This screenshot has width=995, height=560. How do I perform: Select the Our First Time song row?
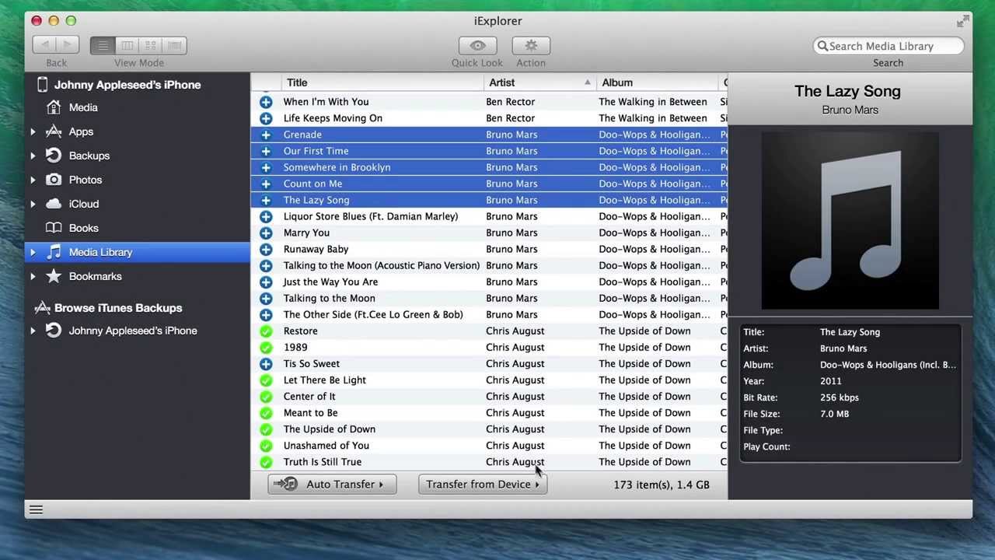click(x=489, y=151)
